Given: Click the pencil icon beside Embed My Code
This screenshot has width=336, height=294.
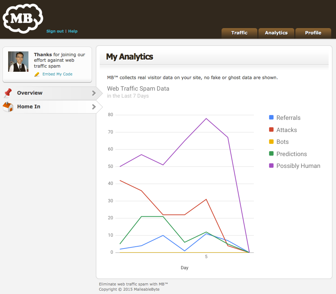Looking at the screenshot, I should click(37, 74).
